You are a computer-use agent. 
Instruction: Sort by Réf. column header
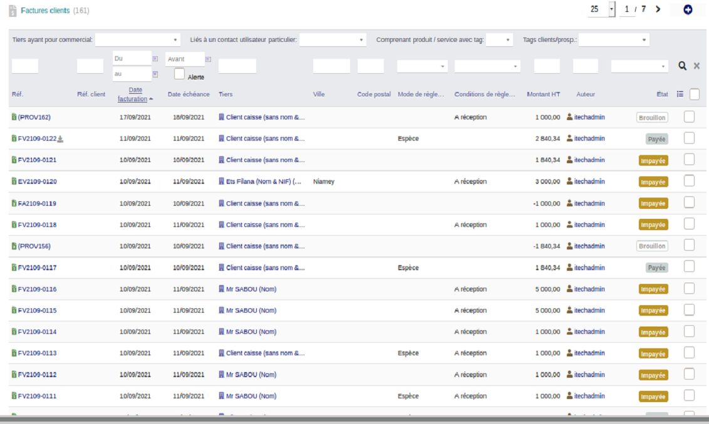18,94
